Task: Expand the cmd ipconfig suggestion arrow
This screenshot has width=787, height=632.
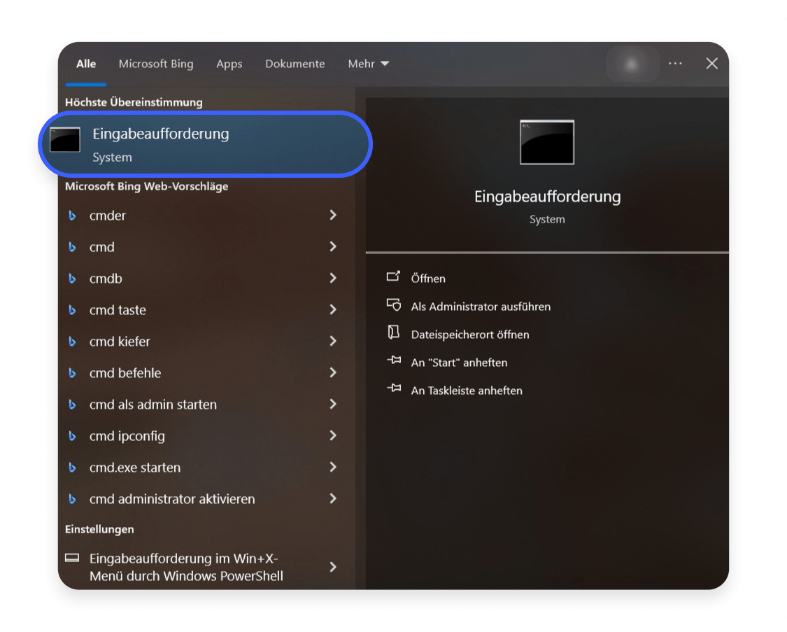Action: (333, 435)
